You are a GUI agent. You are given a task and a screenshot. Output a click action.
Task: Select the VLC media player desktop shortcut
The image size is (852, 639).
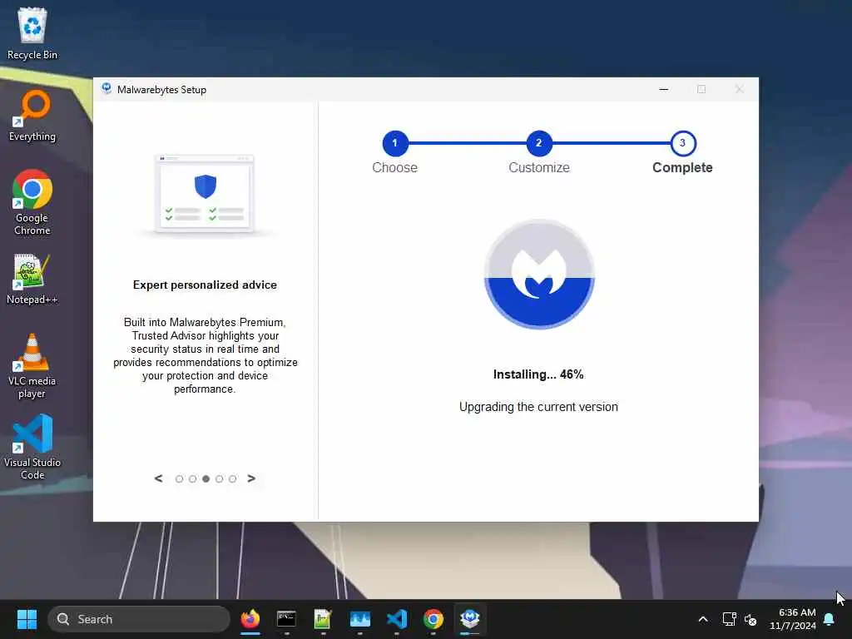coord(32,366)
